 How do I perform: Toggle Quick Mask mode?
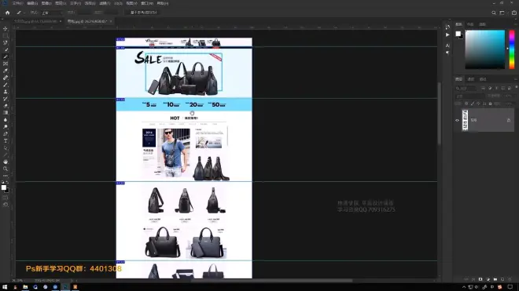click(x=6, y=198)
